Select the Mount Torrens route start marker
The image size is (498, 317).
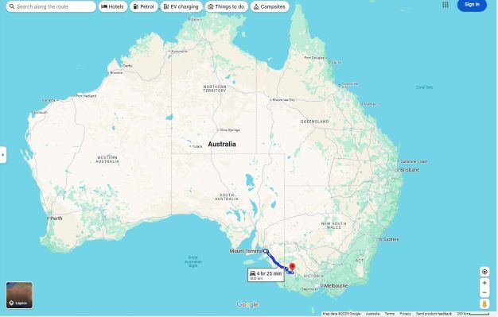point(266,251)
